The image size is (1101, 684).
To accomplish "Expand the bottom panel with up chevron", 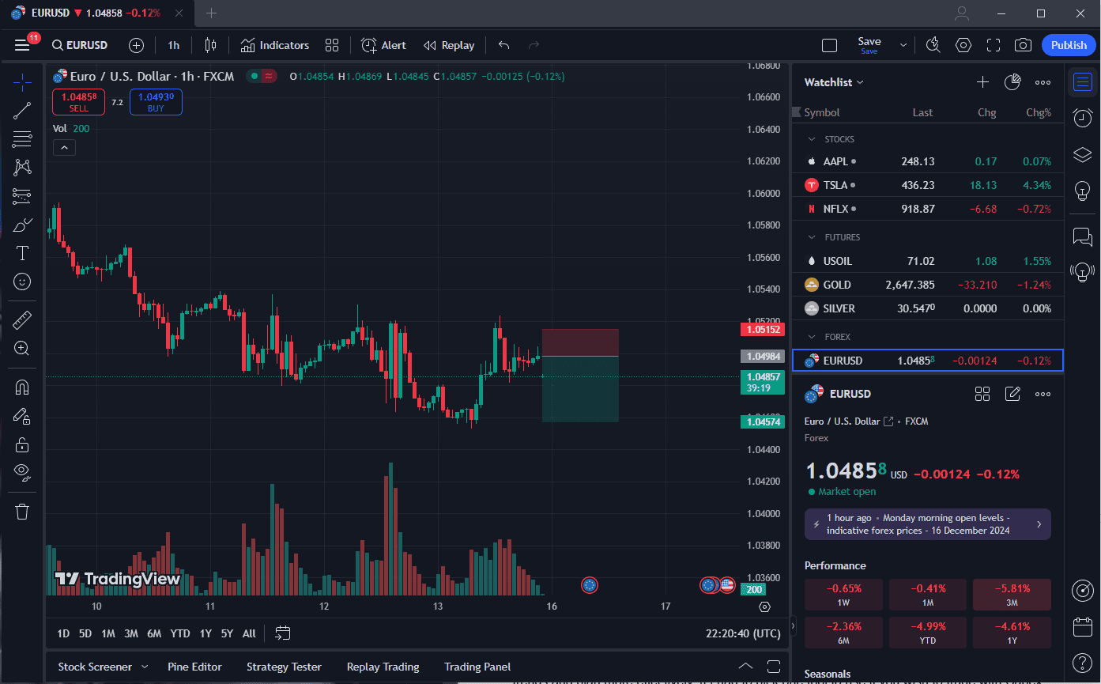I will pyautogui.click(x=745, y=667).
